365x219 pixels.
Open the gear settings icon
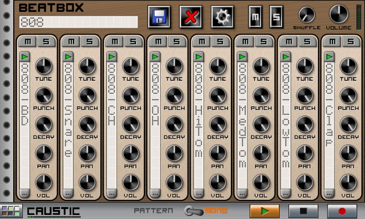point(222,17)
